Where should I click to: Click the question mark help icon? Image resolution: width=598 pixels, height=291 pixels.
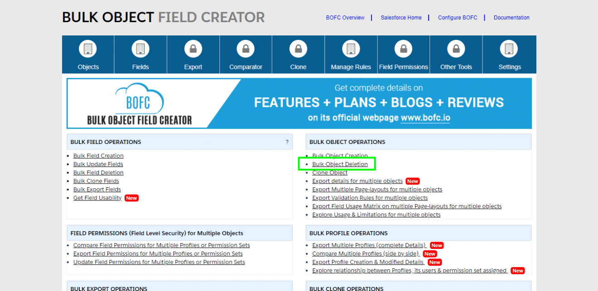coord(287,142)
